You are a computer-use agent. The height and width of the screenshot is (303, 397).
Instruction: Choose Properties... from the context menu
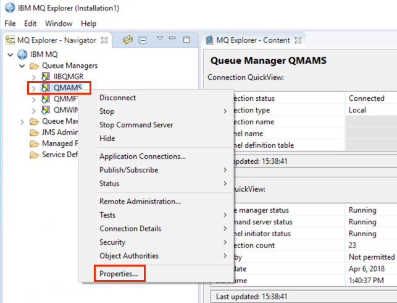pyautogui.click(x=119, y=274)
